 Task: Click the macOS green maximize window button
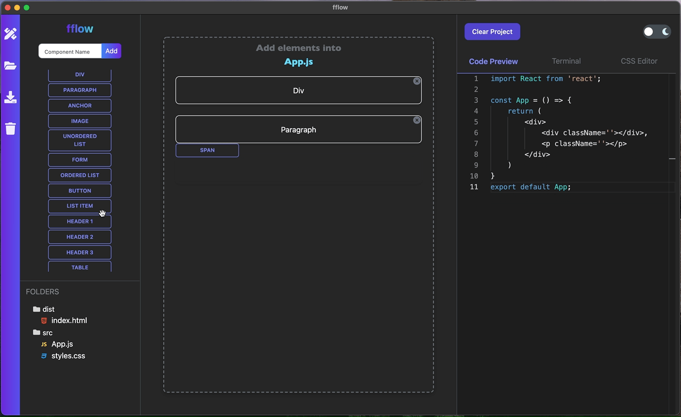[27, 7]
